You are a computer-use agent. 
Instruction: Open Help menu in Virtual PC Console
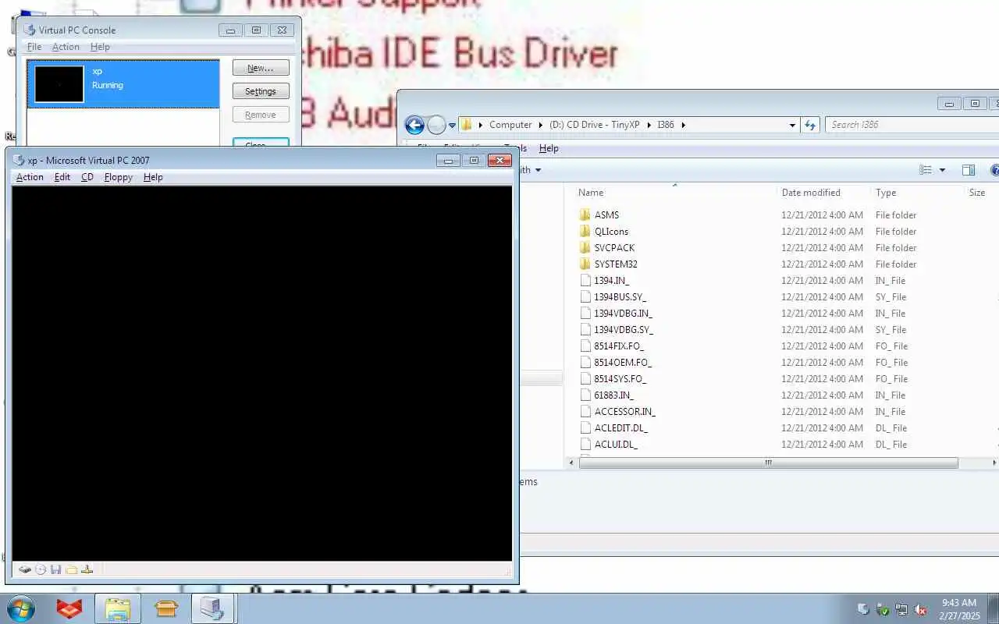click(x=101, y=47)
